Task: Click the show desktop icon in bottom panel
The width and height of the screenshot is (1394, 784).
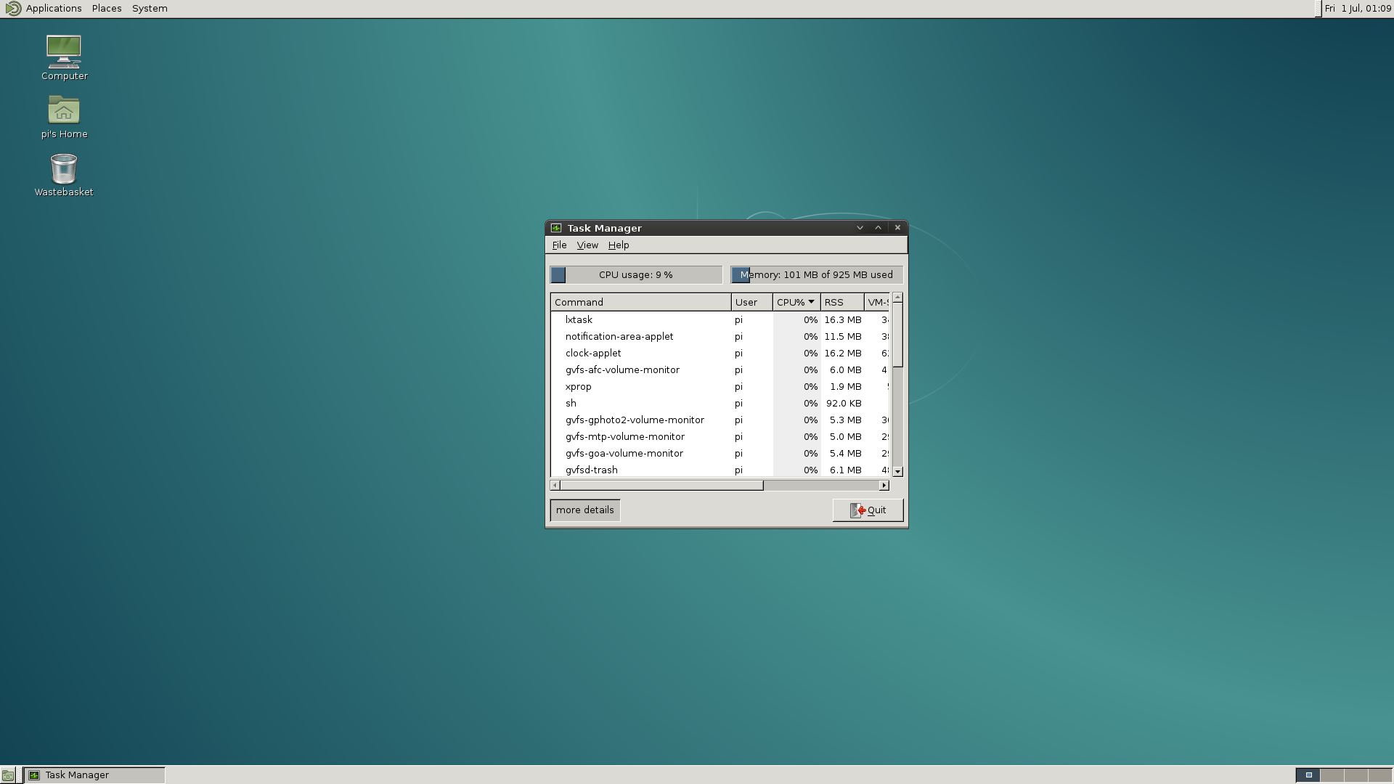Action: point(8,775)
